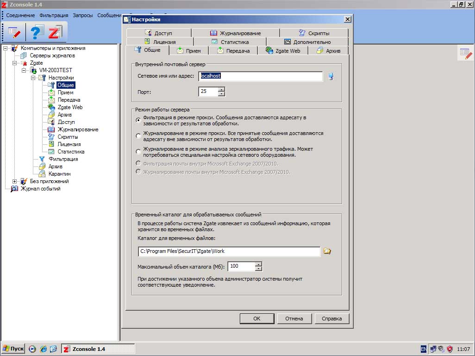
Task: Select Прием item in settings tree
Action: 65,92
